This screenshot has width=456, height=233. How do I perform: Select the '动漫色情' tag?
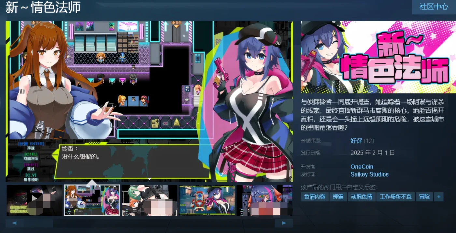[x=362, y=197]
